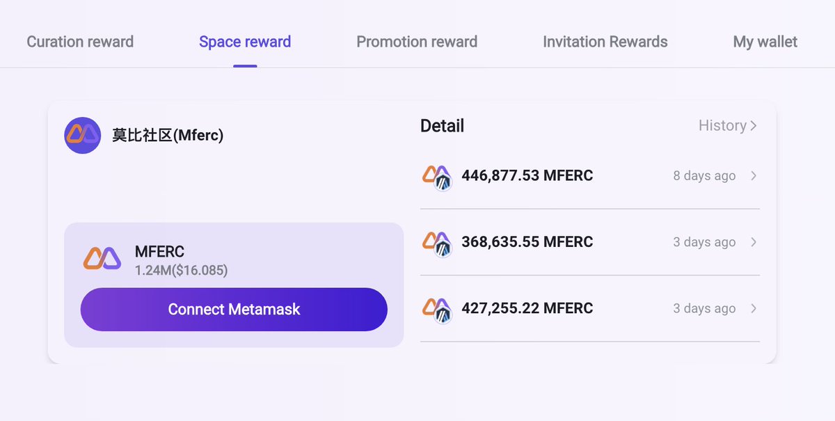Image resolution: width=835 pixels, height=421 pixels.
Task: Select the 446,877.53 MFERC amount text
Action: 527,175
